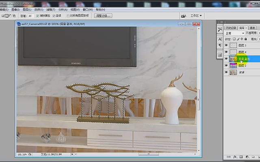Uncheck the 连续 contiguous checkbox
Screen dimensions: 260x162
tap(54, 16)
